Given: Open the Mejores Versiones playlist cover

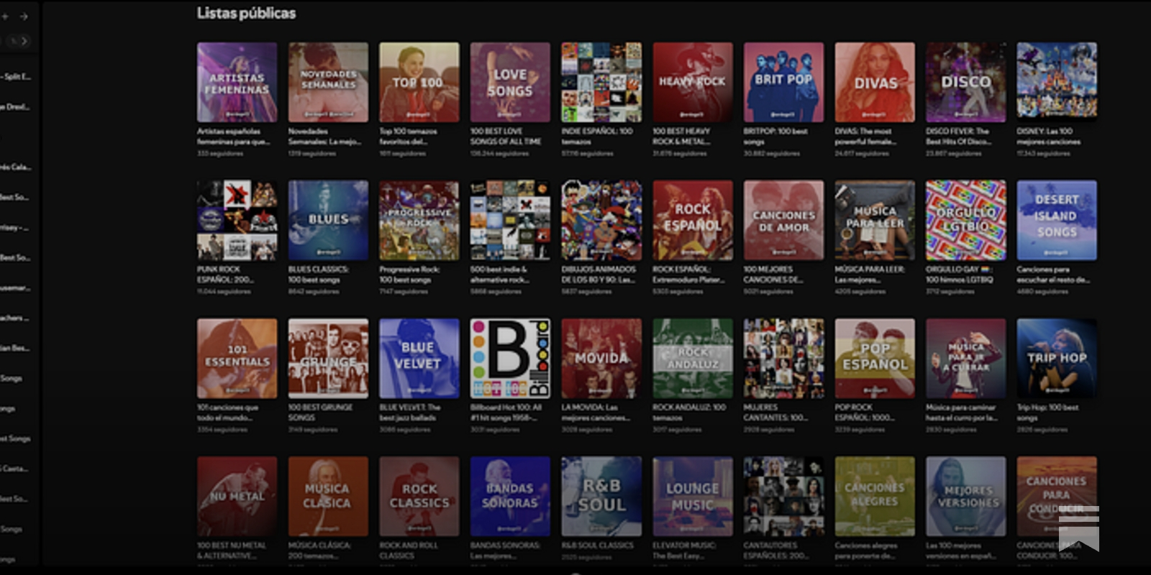Looking at the screenshot, I should point(966,497).
